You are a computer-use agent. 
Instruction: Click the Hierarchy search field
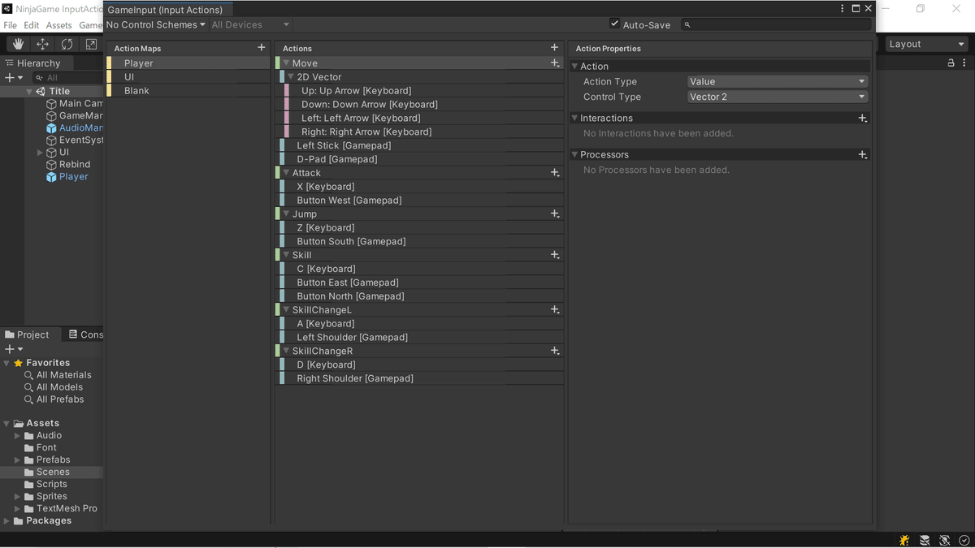click(69, 78)
